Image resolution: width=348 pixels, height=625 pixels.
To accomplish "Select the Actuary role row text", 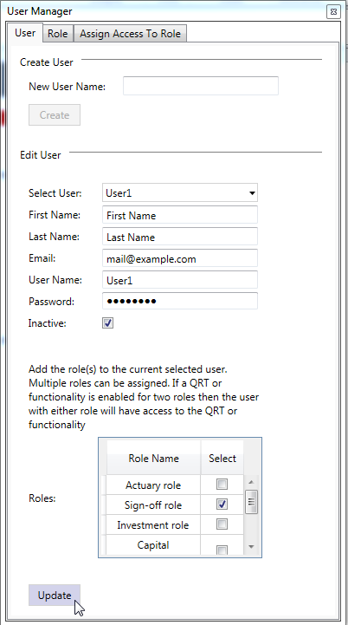I will (153, 485).
